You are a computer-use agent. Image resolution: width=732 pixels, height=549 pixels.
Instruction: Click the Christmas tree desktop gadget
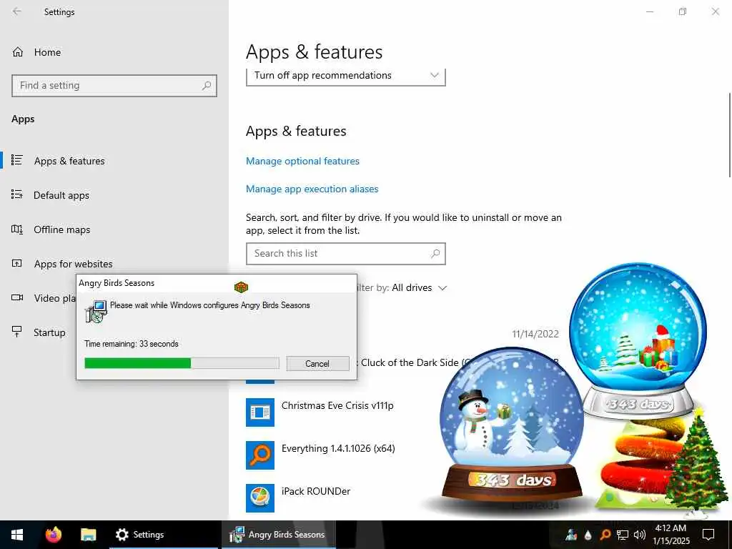[696, 465]
